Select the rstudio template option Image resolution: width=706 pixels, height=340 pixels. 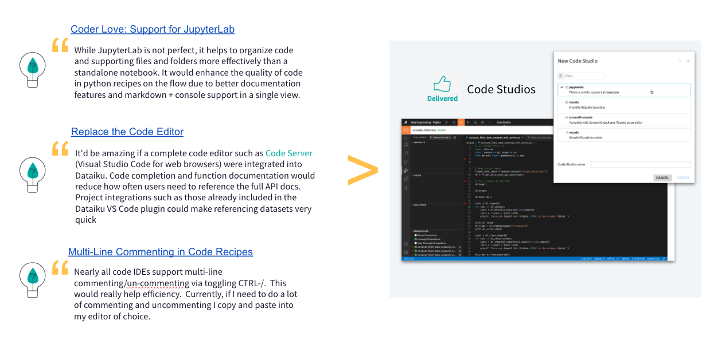pyautogui.click(x=624, y=104)
